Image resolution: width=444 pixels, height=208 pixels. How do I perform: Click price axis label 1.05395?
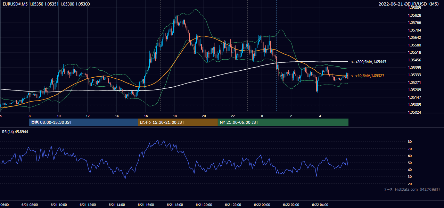click(414, 68)
